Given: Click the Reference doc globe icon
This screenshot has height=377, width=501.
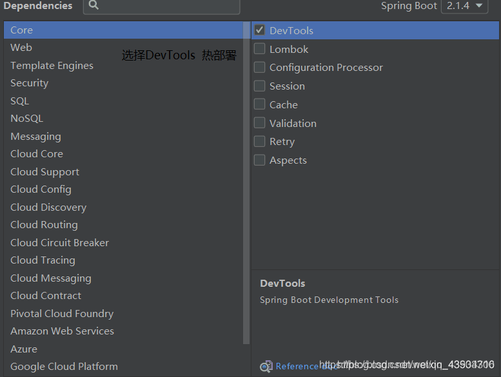Looking at the screenshot, I should 266,367.
